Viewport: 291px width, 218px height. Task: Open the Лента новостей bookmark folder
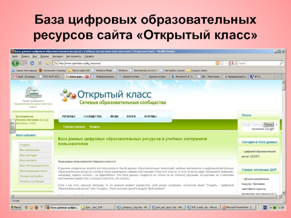[79, 70]
